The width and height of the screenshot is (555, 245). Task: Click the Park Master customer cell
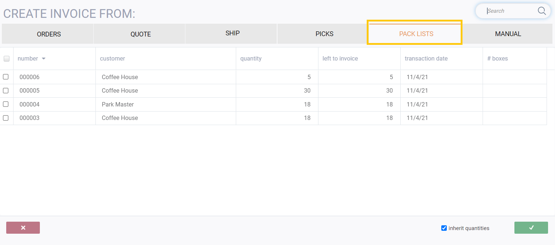pyautogui.click(x=118, y=104)
